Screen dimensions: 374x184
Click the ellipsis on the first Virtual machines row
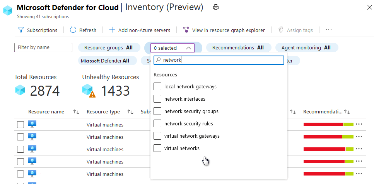(359, 125)
